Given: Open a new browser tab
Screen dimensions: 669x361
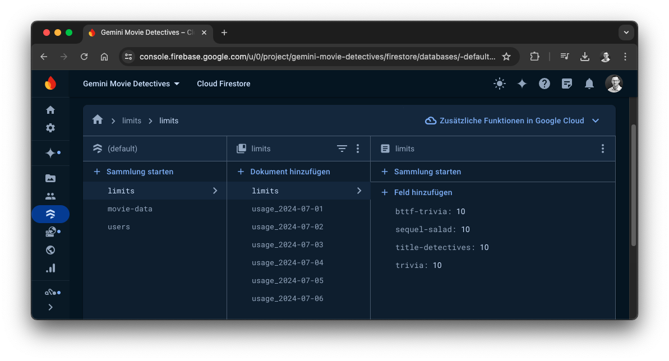Looking at the screenshot, I should tap(224, 33).
